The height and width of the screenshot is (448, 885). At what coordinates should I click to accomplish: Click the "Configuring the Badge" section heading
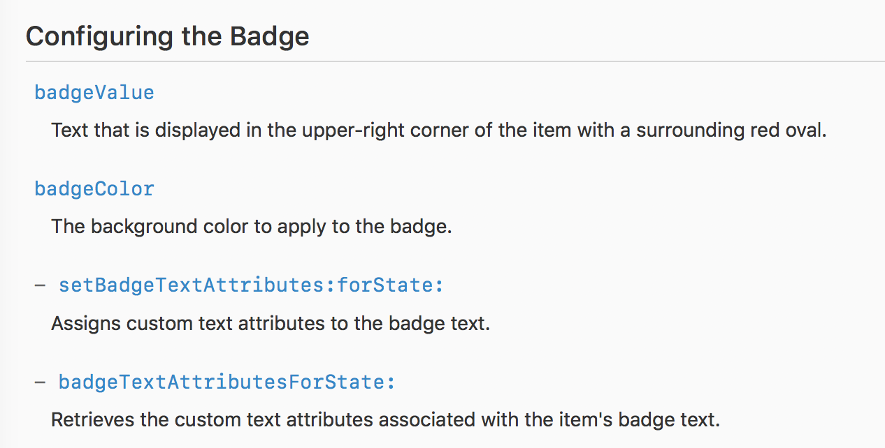(x=168, y=36)
